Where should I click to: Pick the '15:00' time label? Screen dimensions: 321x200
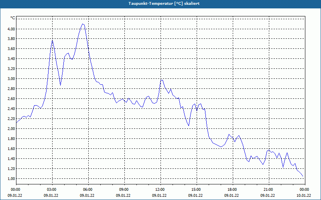point(195,190)
